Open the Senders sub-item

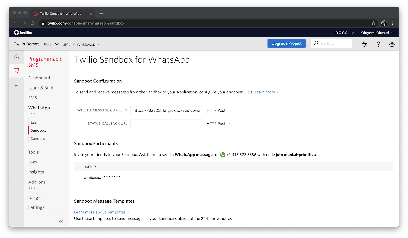pyautogui.click(x=38, y=139)
